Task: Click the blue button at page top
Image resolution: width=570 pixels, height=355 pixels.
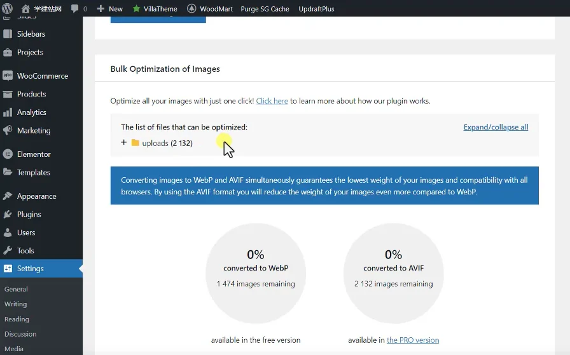Action: coord(158,19)
